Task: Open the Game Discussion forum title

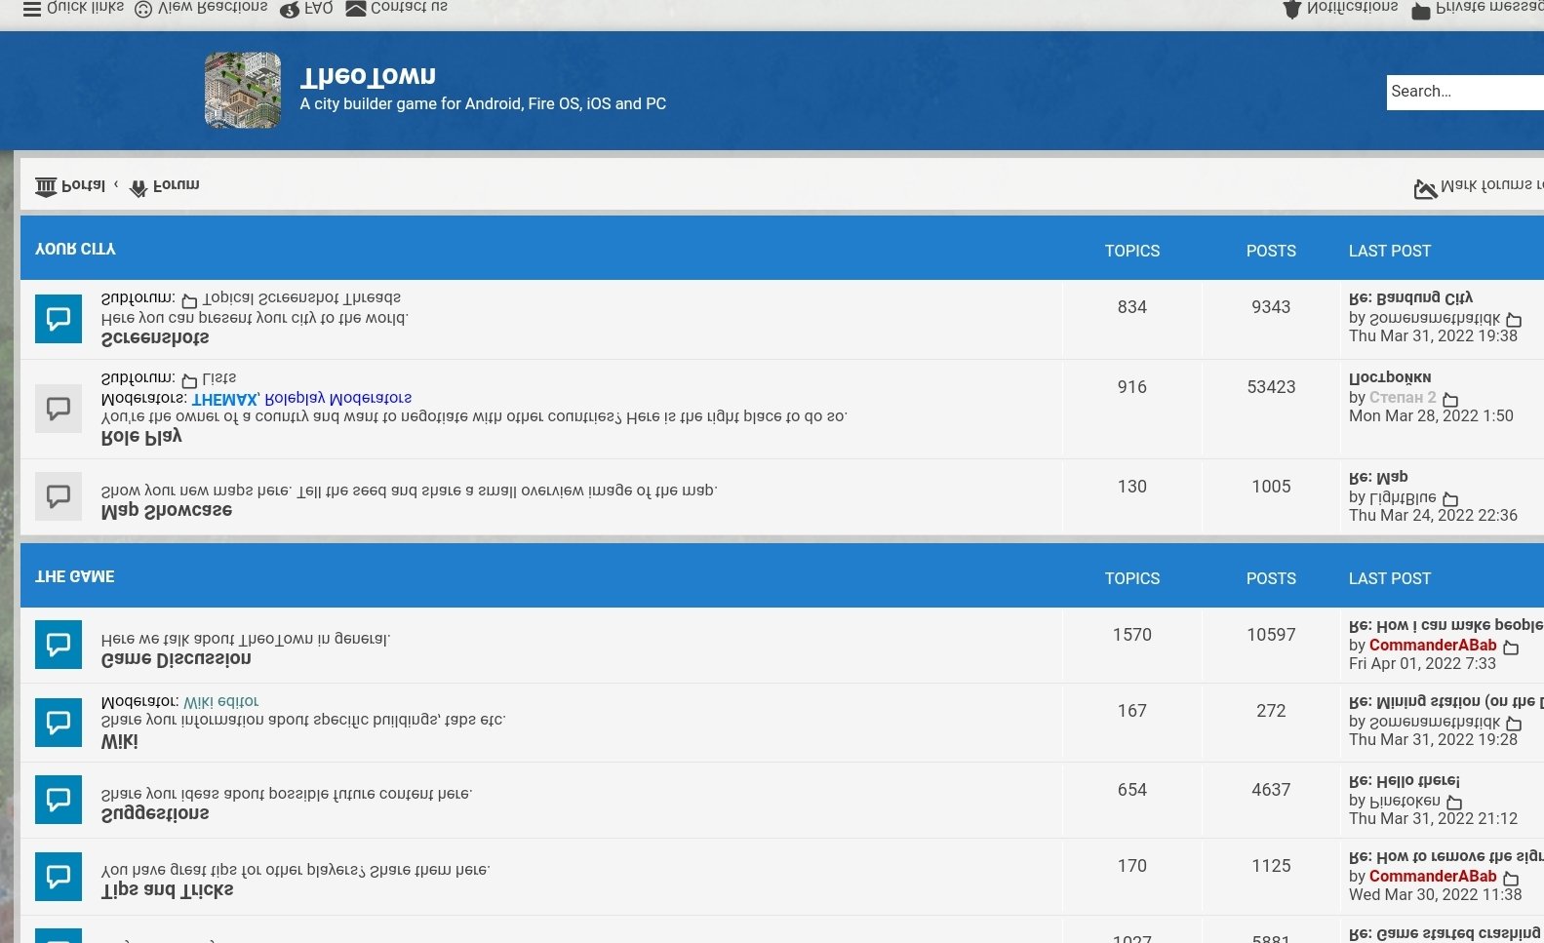Action: [177, 658]
